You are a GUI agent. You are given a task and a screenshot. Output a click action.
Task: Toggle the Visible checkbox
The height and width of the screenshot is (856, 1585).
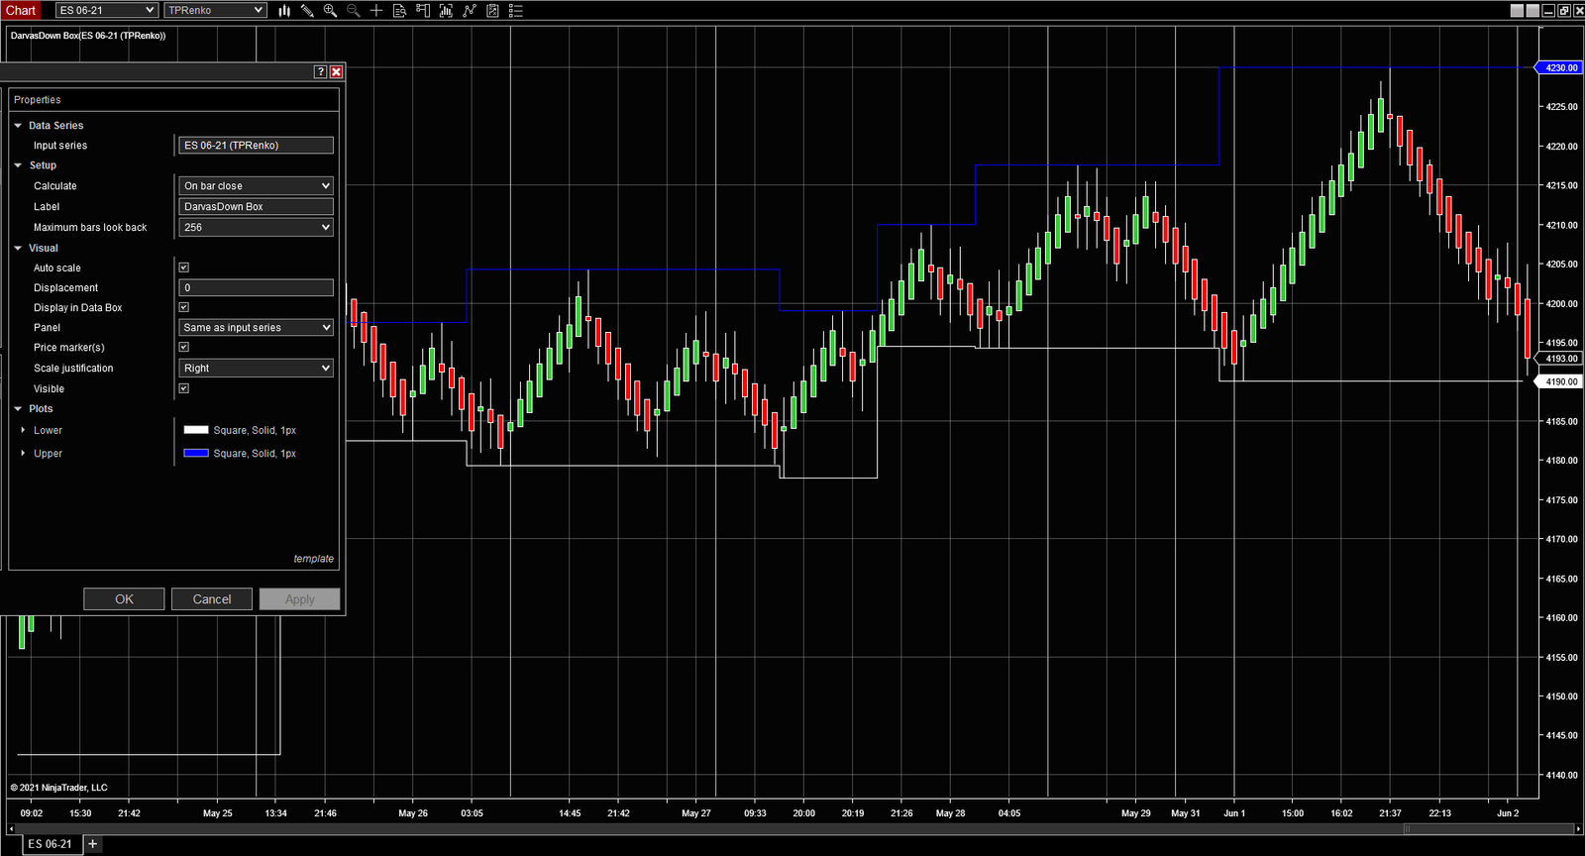[183, 388]
